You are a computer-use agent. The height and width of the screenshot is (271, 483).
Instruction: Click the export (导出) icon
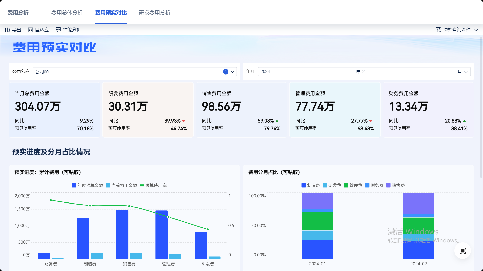[x=8, y=30]
